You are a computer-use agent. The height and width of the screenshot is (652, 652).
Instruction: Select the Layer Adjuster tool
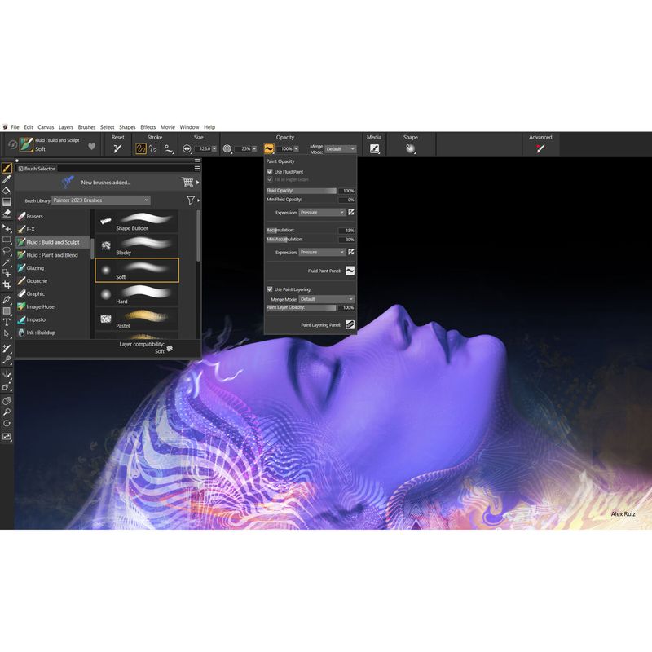(x=7, y=228)
